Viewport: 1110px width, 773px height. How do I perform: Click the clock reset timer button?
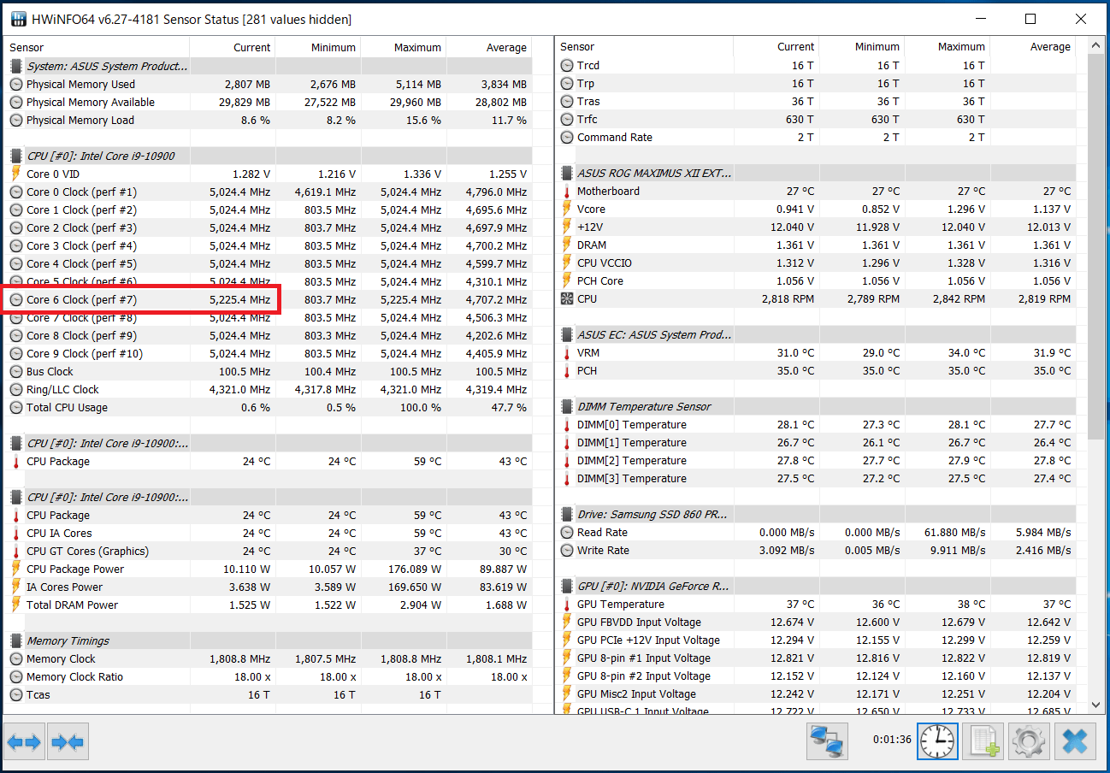(938, 741)
